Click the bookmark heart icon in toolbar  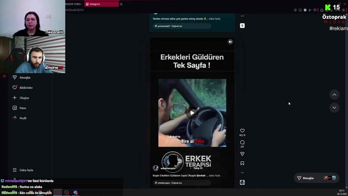315,10
